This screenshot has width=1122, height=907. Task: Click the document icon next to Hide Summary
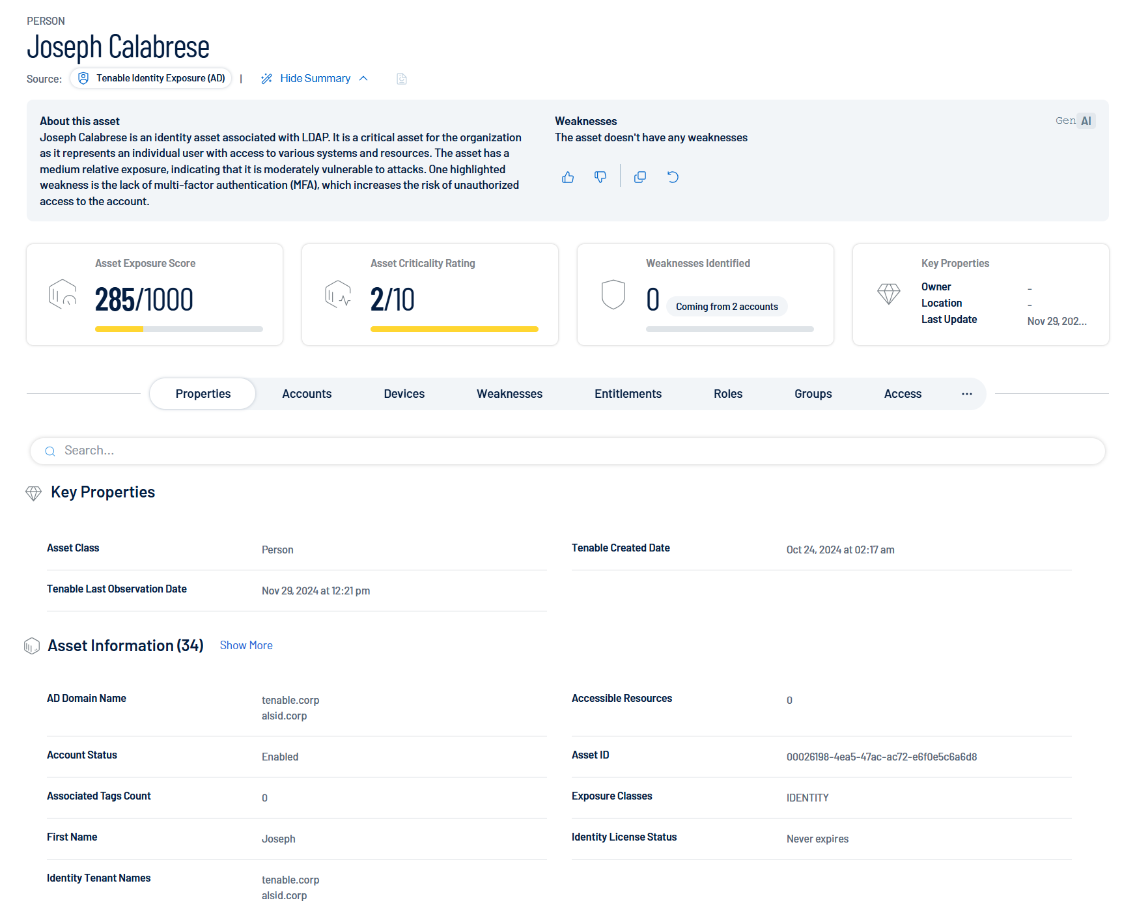tap(402, 79)
